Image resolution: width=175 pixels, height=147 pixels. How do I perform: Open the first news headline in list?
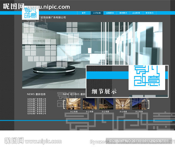tap(37, 99)
